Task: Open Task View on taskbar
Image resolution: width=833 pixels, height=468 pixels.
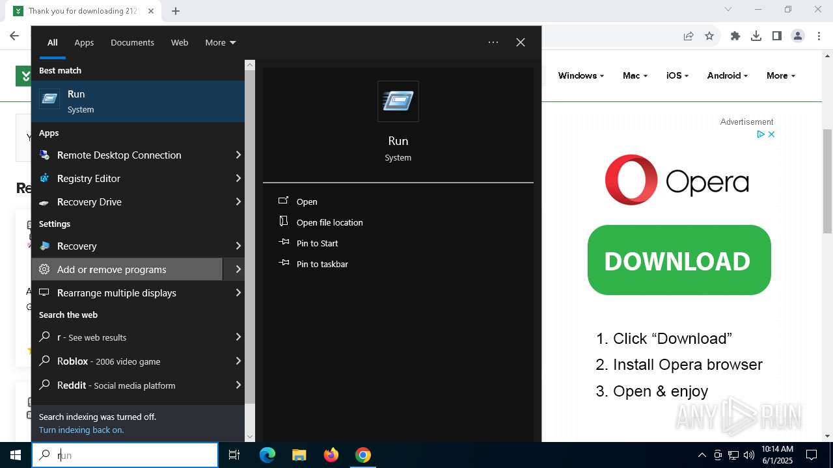Action: click(x=234, y=455)
